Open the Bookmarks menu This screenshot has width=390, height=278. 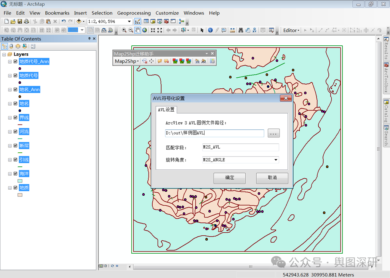pos(57,13)
